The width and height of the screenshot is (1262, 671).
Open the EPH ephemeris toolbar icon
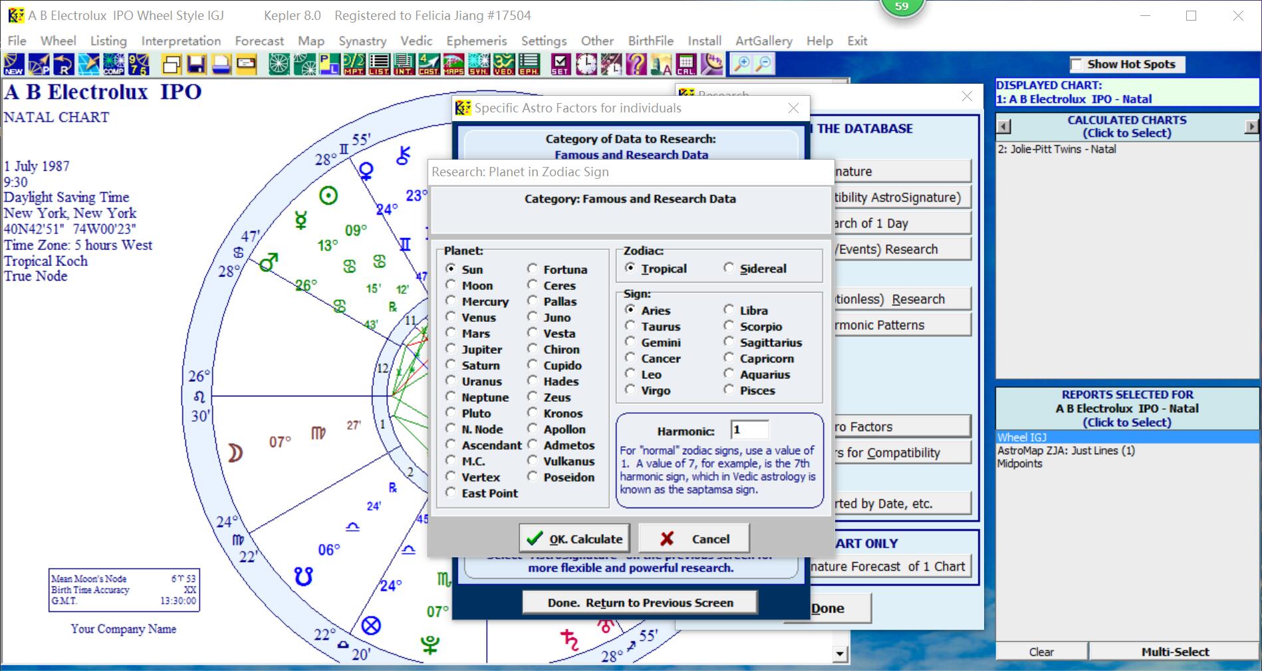click(529, 64)
